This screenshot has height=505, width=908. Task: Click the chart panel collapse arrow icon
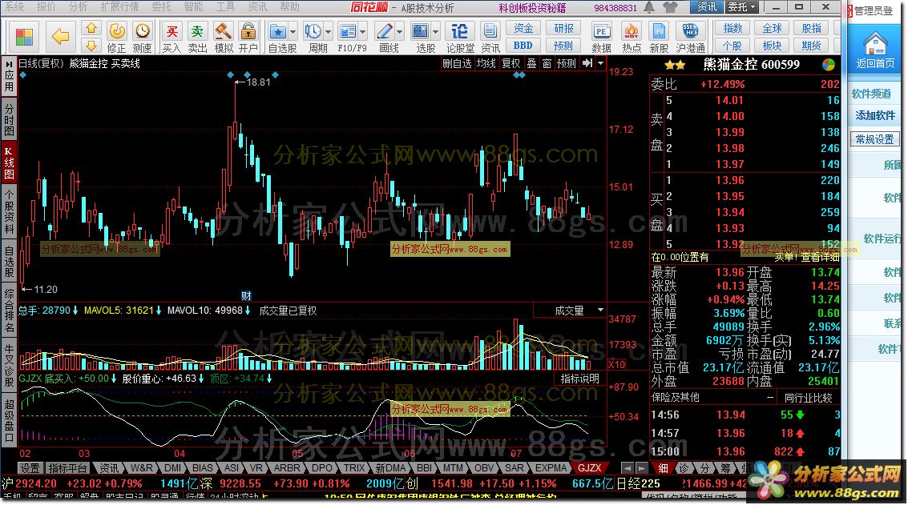pos(587,63)
